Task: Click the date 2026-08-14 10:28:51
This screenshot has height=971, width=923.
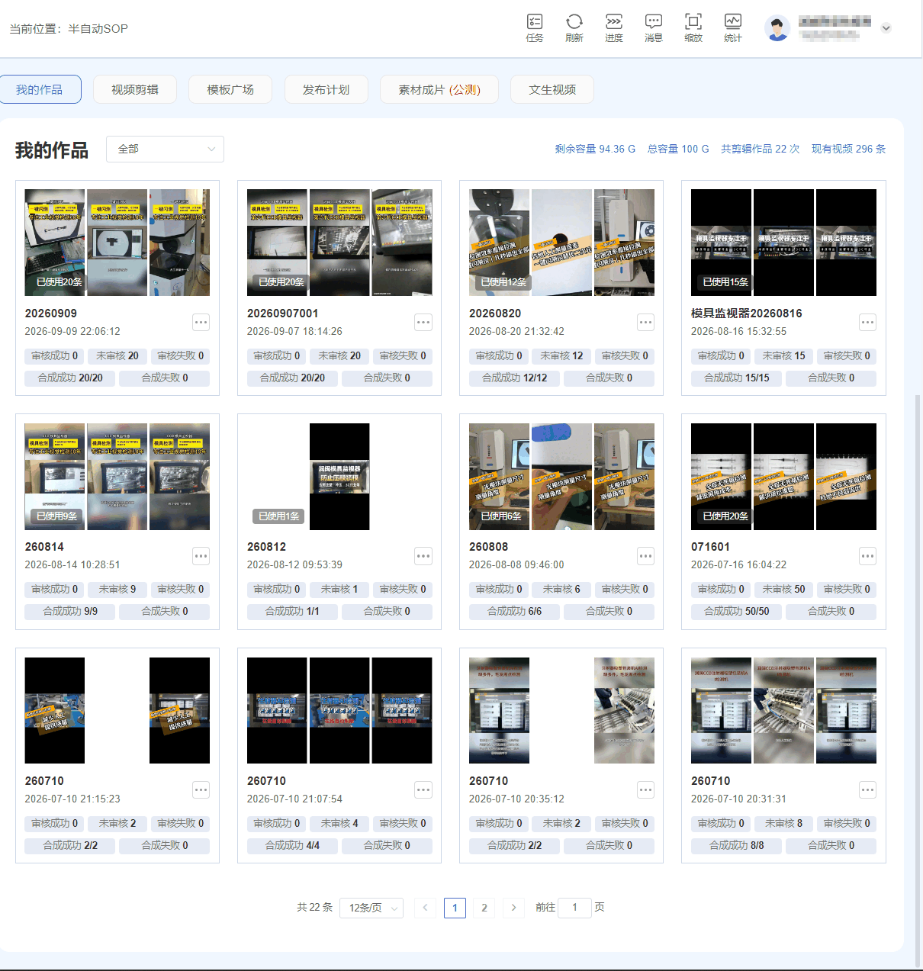Action: click(x=72, y=565)
